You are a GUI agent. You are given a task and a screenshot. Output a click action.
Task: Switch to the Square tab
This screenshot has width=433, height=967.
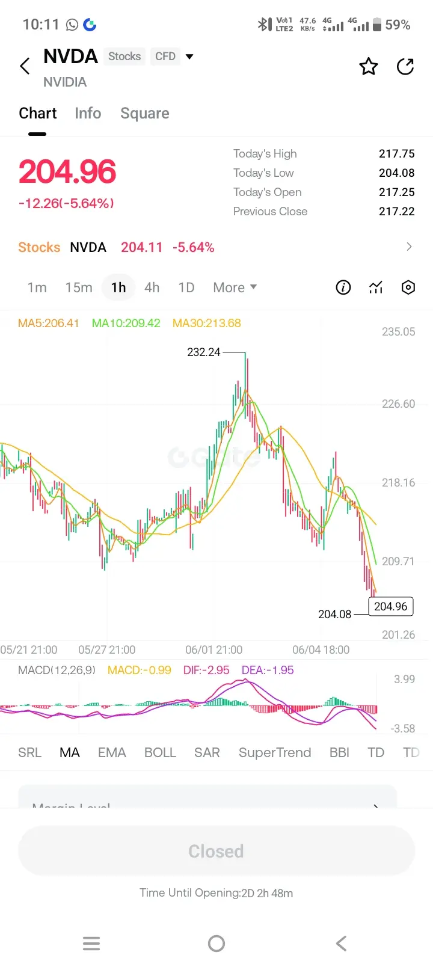coord(145,113)
